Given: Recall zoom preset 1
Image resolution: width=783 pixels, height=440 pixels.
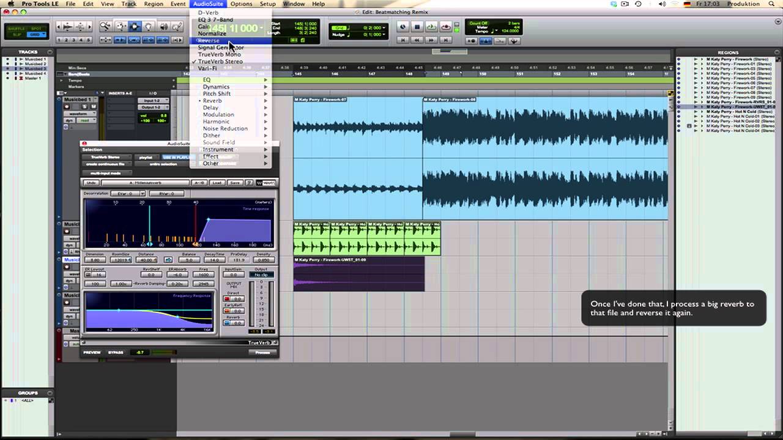Looking at the screenshot, I should pyautogui.click(x=59, y=40).
